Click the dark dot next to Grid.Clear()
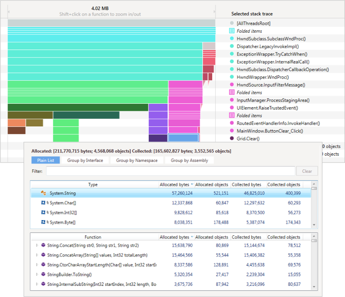The width and height of the screenshot is (345, 297). [x=232, y=138]
